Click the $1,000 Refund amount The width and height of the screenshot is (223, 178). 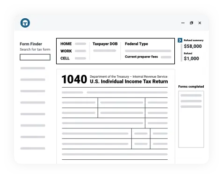click(192, 59)
